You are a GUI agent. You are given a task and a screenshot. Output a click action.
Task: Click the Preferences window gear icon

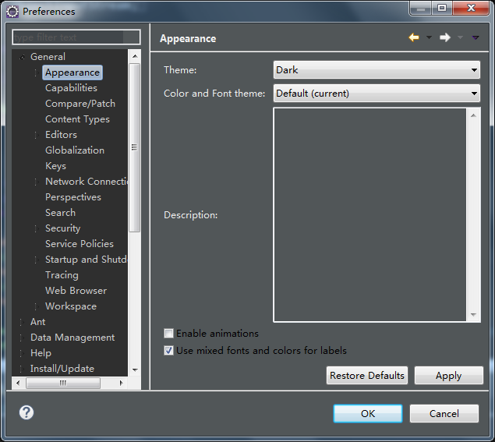tap(12, 12)
